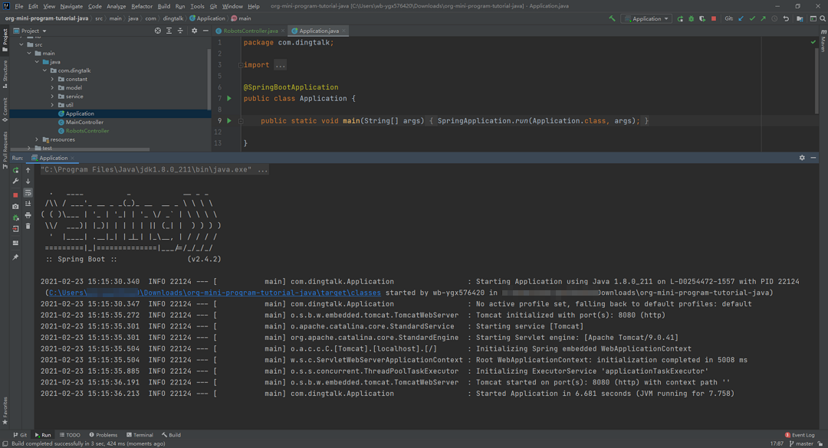The image size is (828, 448).
Task: Pin the Run tab with the pin icon
Action: pyautogui.click(x=15, y=257)
